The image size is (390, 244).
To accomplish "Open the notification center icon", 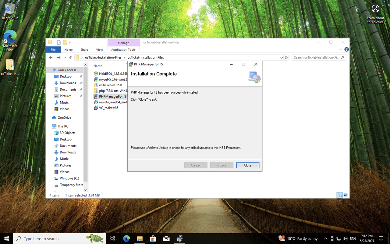I will [381, 239].
